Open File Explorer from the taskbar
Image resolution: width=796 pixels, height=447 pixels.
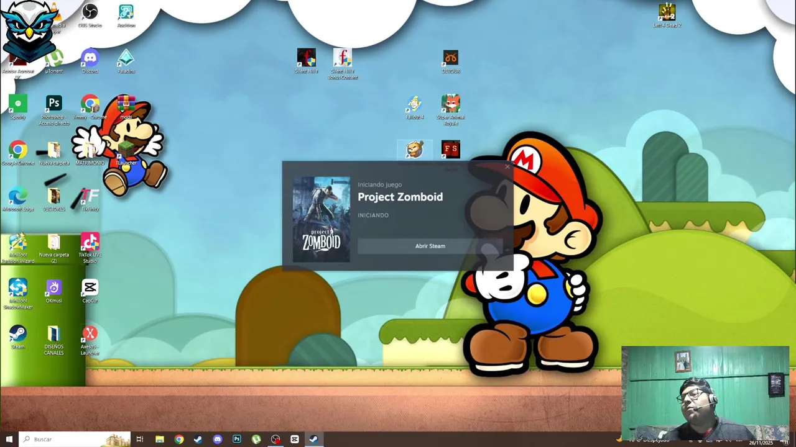pyautogui.click(x=160, y=439)
